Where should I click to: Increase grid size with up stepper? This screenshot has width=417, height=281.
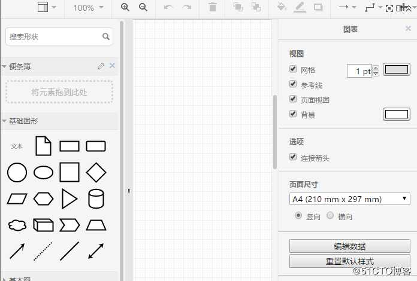tap(376, 68)
